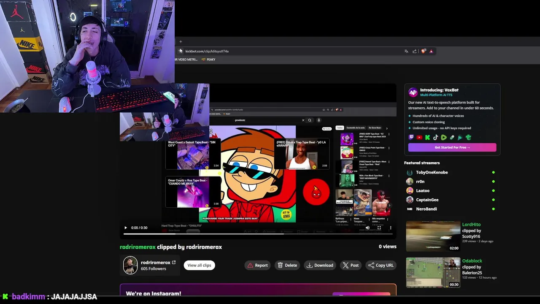Open the Odablock clip thumbnail
The width and height of the screenshot is (540, 304).
pos(433,272)
